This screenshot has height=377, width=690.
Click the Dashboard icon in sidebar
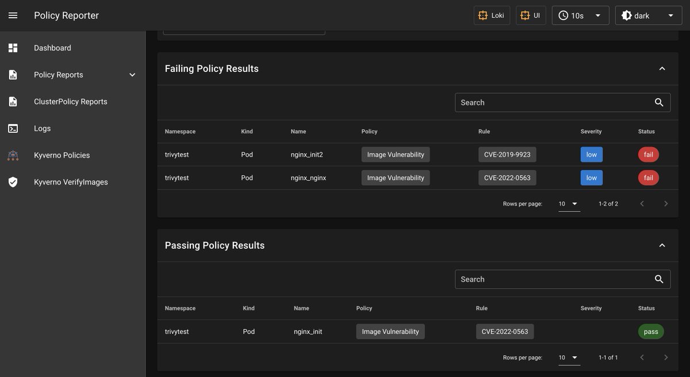tap(13, 48)
